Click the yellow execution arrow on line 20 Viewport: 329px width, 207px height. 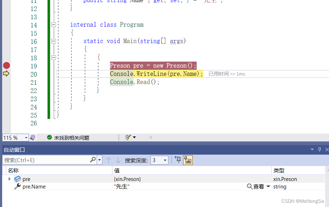pos(6,73)
